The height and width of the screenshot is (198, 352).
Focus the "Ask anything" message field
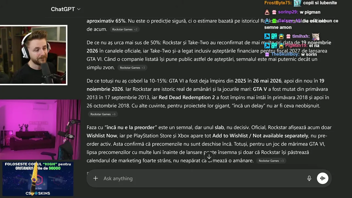(x=193, y=178)
